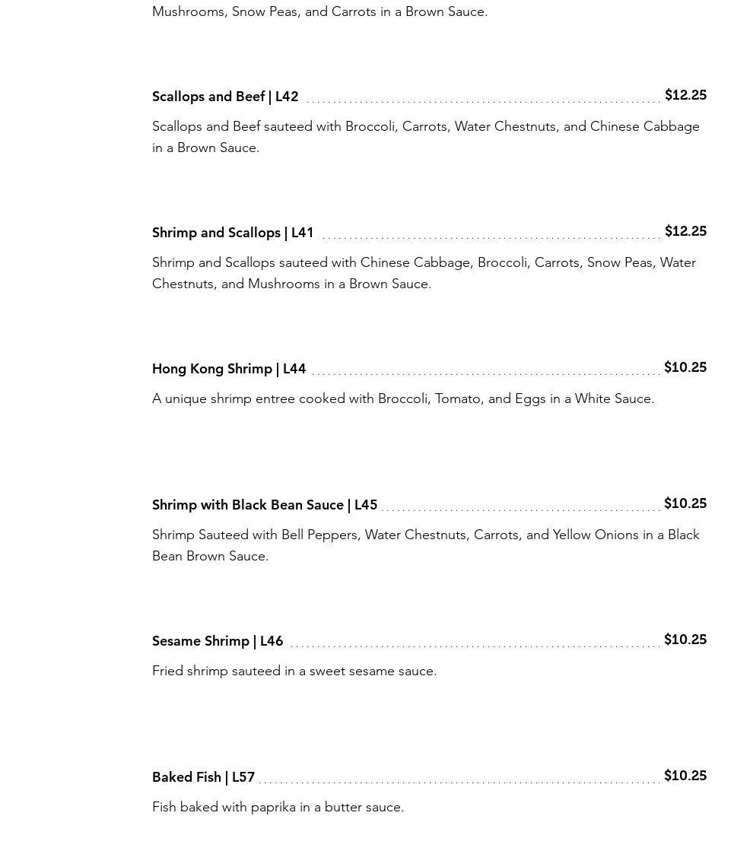Screen dimensions: 734x854
Task: Click the 'Mushrooms, Snow Peas, and Carrots' text
Action: point(319,11)
